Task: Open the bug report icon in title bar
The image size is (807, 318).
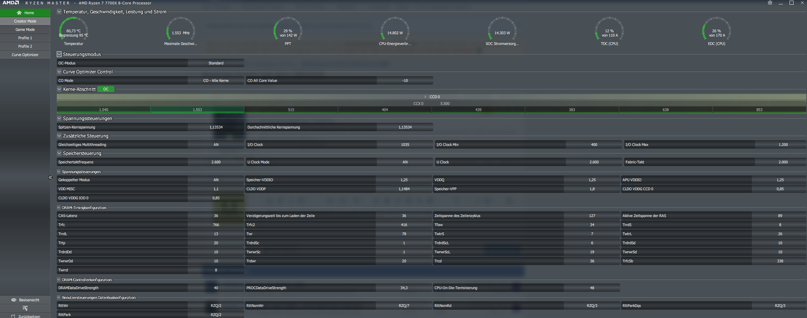Action: click(770, 3)
